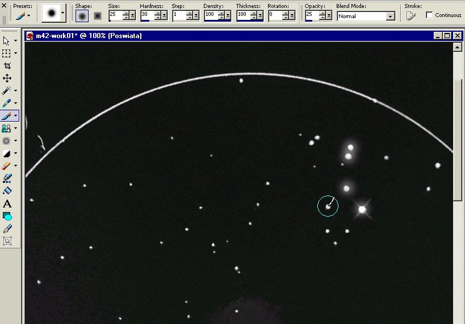Click the Density input field

pyautogui.click(x=211, y=15)
